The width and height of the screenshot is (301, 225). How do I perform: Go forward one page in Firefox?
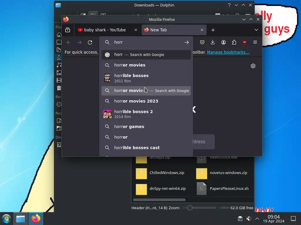pyautogui.click(x=79, y=42)
